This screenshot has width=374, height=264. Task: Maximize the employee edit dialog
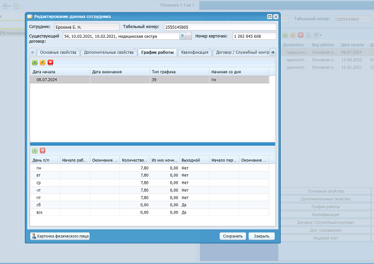[x=269, y=16]
